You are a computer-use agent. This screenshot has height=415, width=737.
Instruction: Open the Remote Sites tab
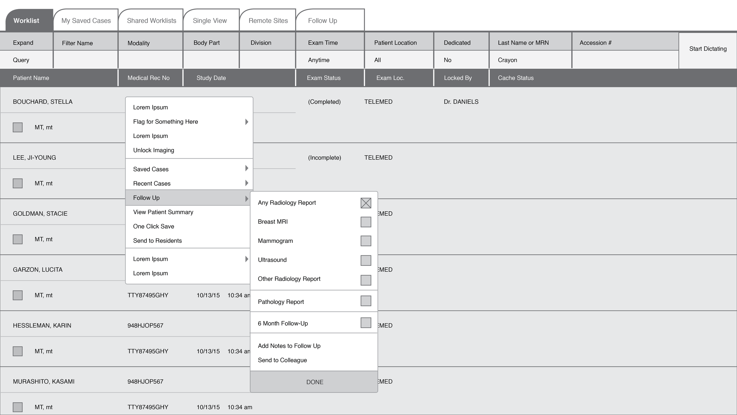click(268, 20)
